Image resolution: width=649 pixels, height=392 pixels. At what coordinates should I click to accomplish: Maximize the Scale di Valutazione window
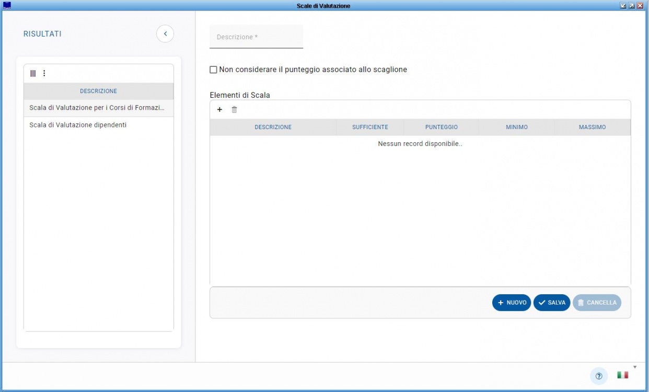tap(632, 6)
